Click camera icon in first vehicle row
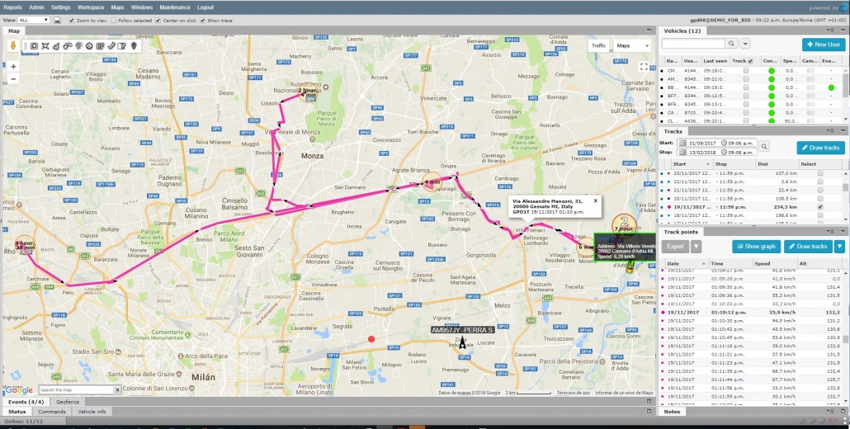Image resolution: width=850 pixels, height=429 pixels. (x=810, y=70)
